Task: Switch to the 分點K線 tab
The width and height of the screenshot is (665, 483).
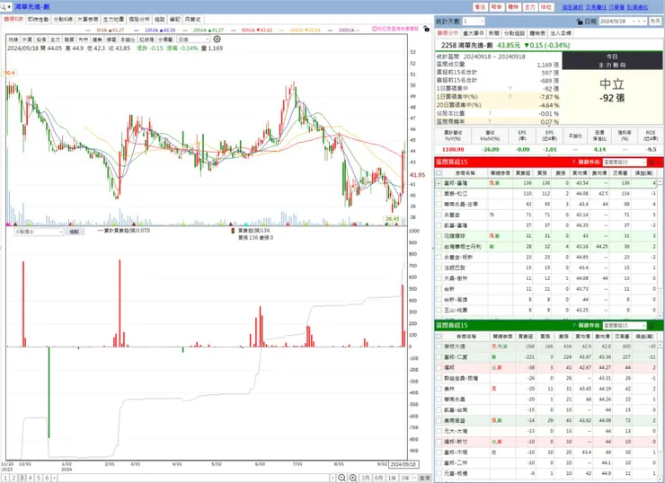Action: [x=63, y=20]
